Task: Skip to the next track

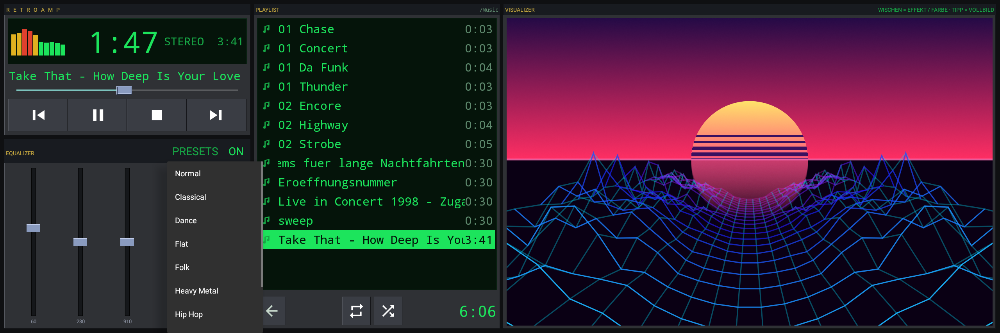Action: tap(216, 115)
